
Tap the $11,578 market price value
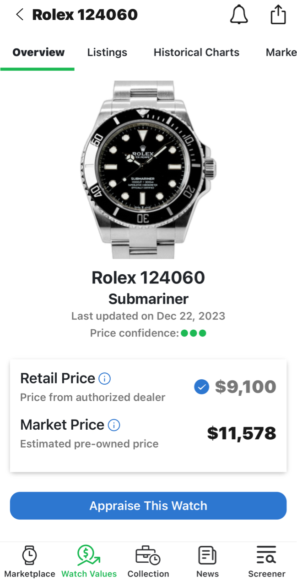[242, 433]
